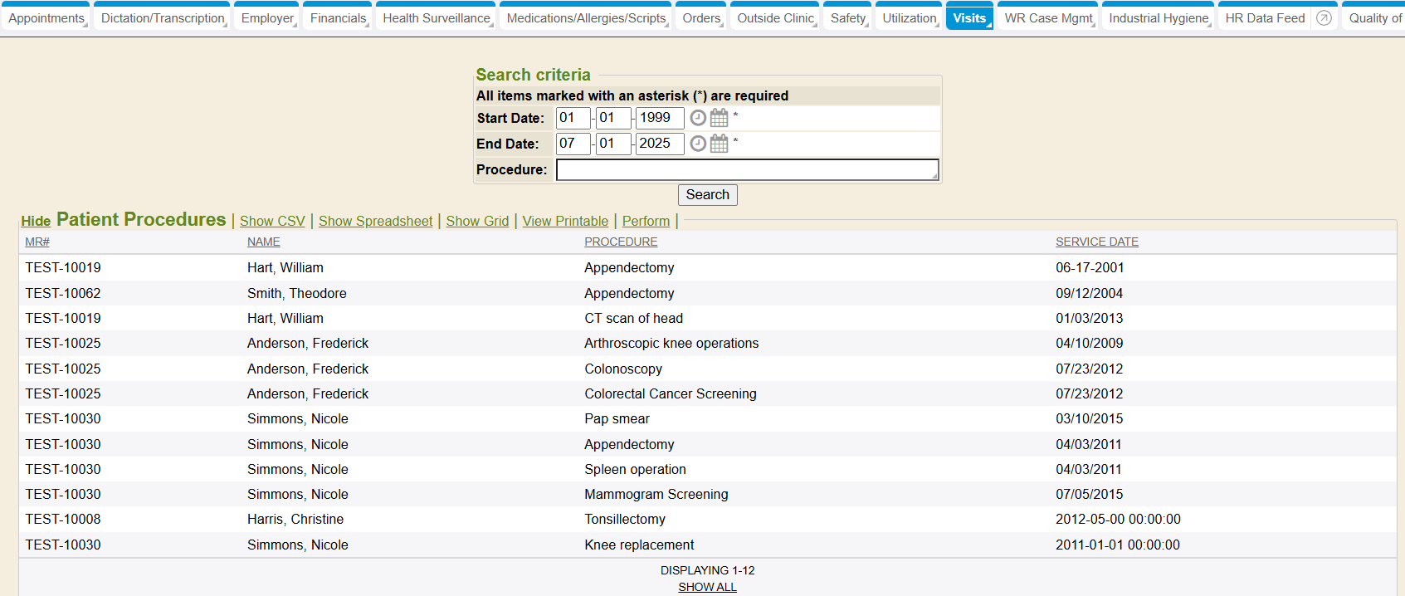1405x596 pixels.
Task: Click the Start Date year field
Action: click(659, 118)
